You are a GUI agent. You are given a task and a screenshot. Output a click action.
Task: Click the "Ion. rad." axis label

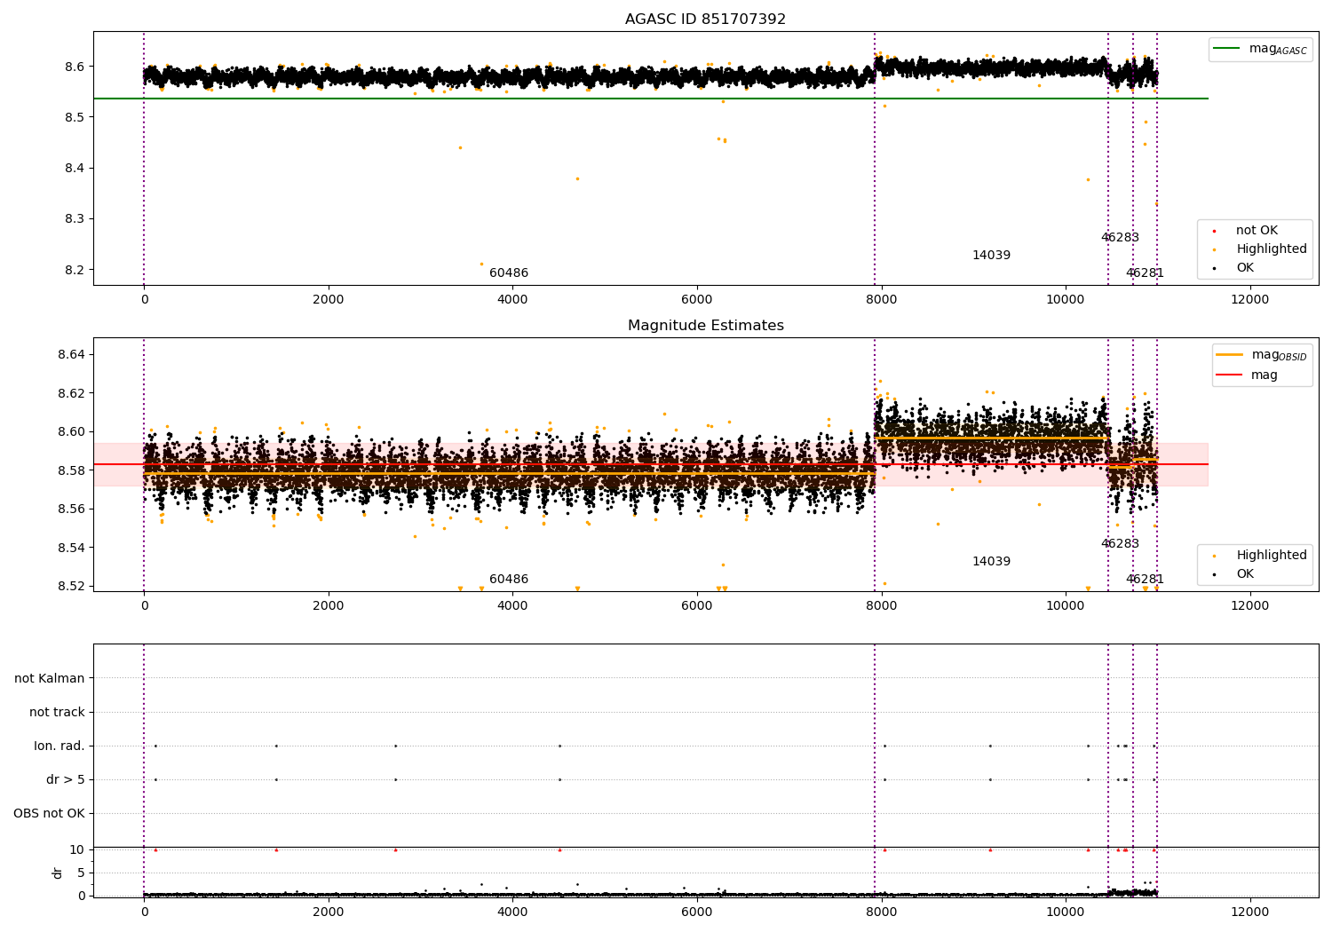pyautogui.click(x=59, y=746)
